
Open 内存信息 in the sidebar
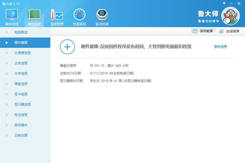[x=25, y=73]
